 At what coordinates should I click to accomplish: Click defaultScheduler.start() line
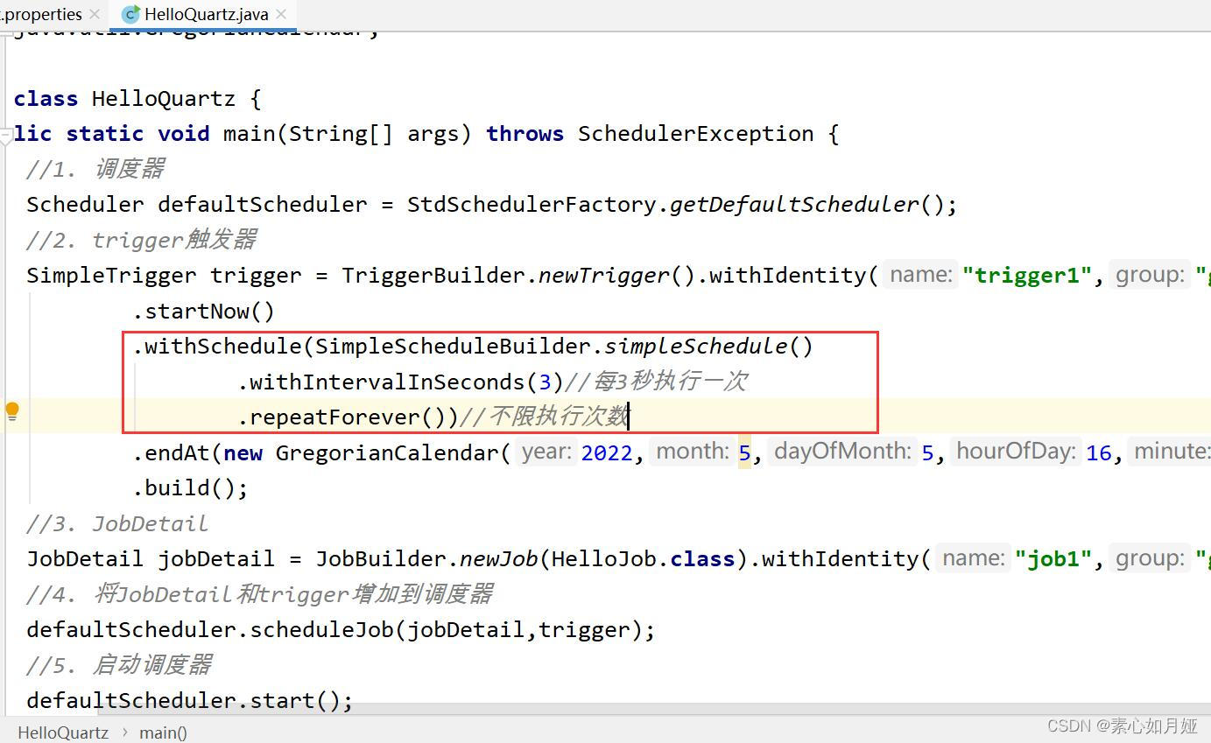tap(190, 700)
